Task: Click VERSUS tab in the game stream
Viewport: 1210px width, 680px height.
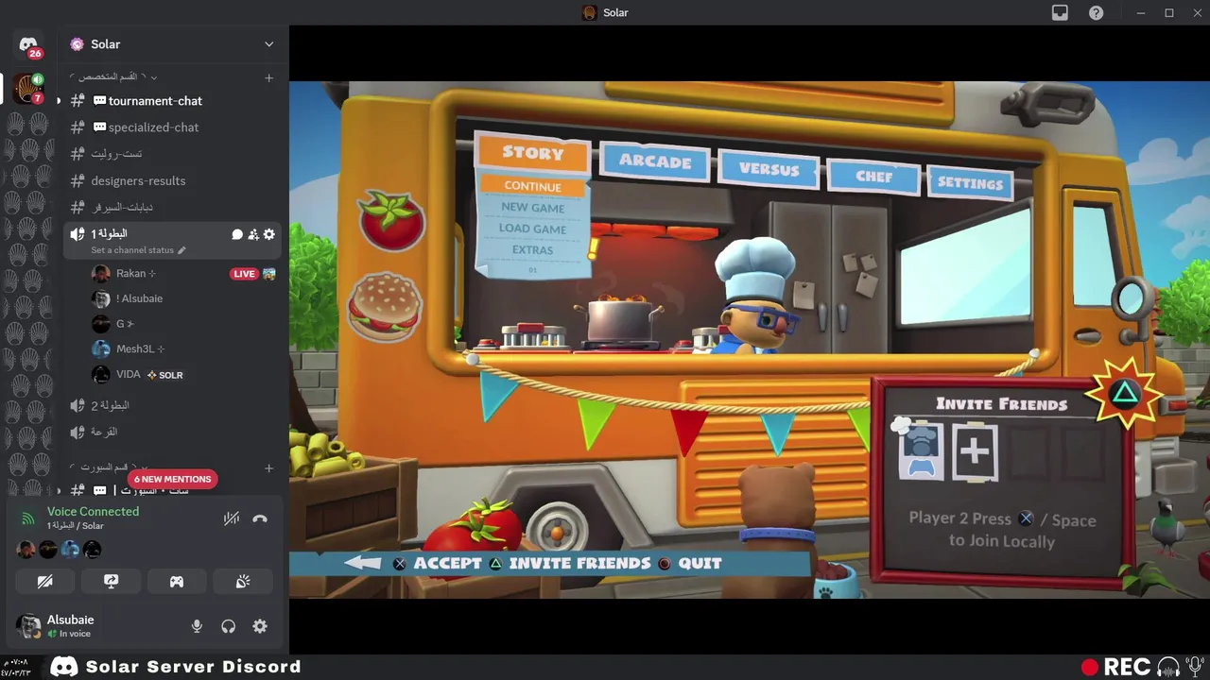Action: click(769, 170)
